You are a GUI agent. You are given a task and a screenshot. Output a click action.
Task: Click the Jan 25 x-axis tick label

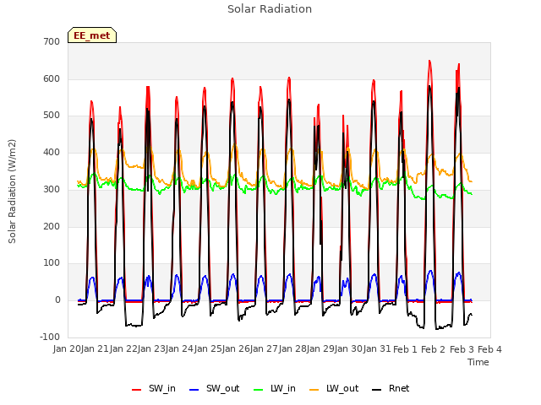(x=208, y=349)
